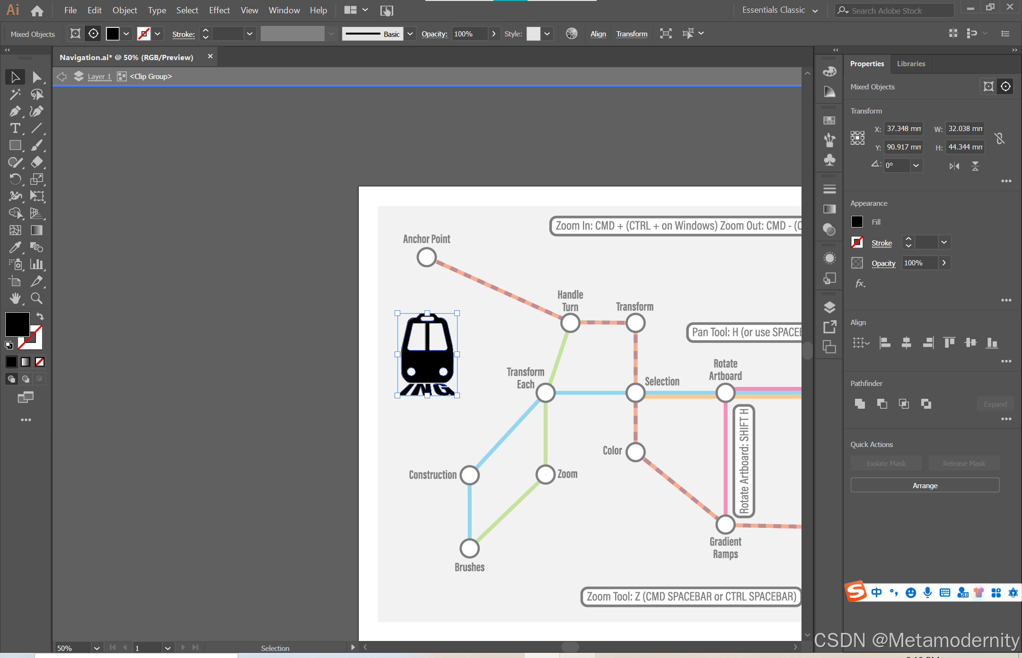The width and height of the screenshot is (1022, 658).
Task: Open the zoom level dropdown at 50%
Action: 97,648
